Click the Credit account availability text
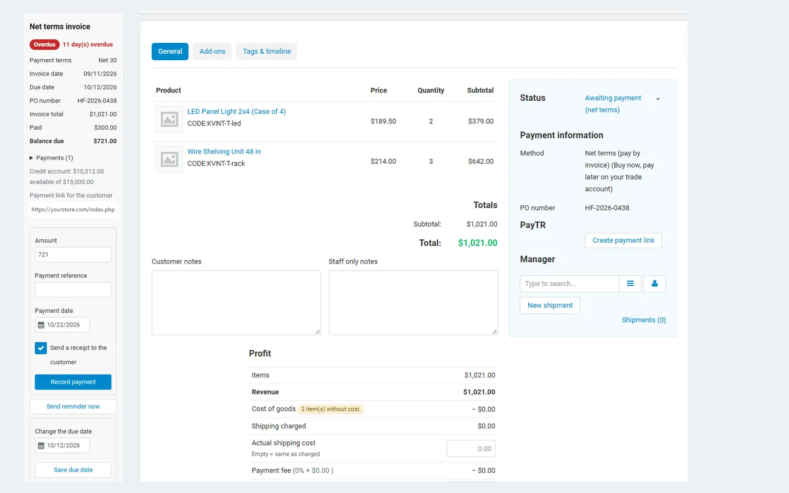Screen dimensions: 789x493 click(x=67, y=176)
